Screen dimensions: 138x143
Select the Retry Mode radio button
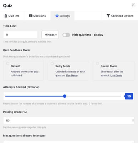pyautogui.click(x=52, y=63)
